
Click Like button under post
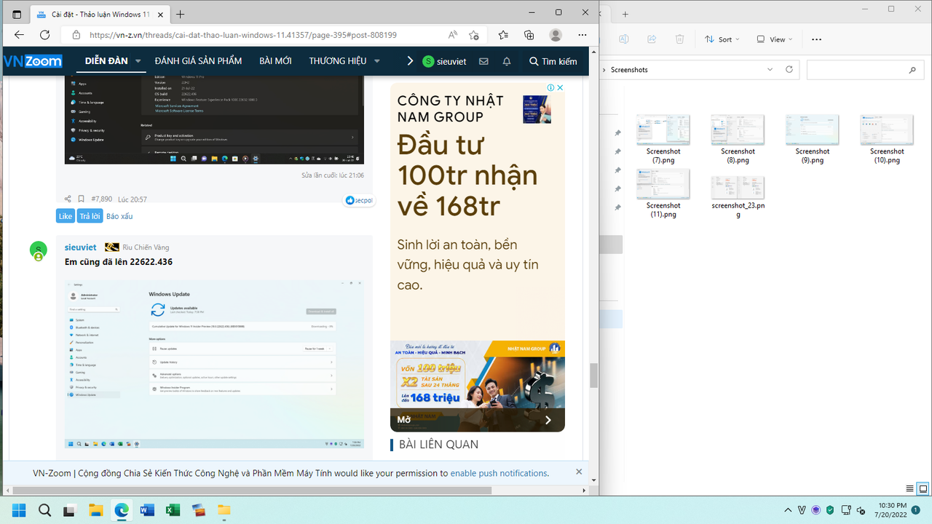pyautogui.click(x=66, y=216)
